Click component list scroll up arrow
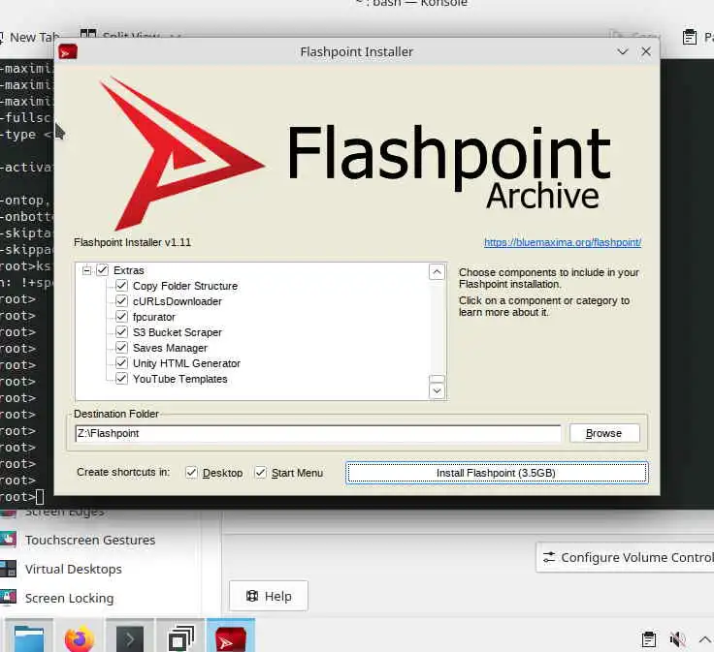714x652 pixels. click(x=437, y=272)
